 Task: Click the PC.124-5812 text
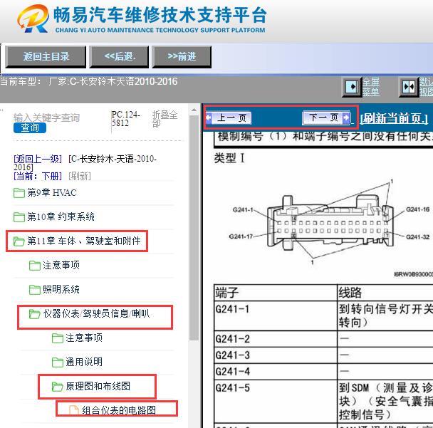tap(125, 119)
